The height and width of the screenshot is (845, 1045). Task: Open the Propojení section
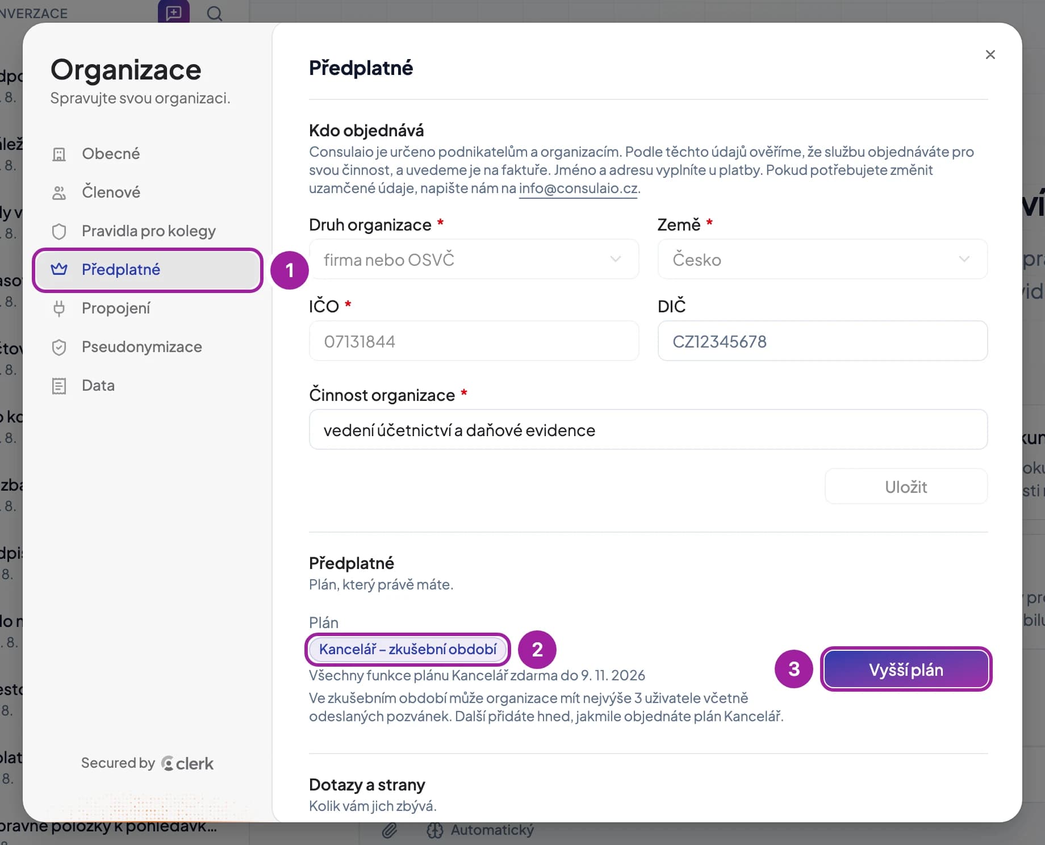tap(148, 308)
